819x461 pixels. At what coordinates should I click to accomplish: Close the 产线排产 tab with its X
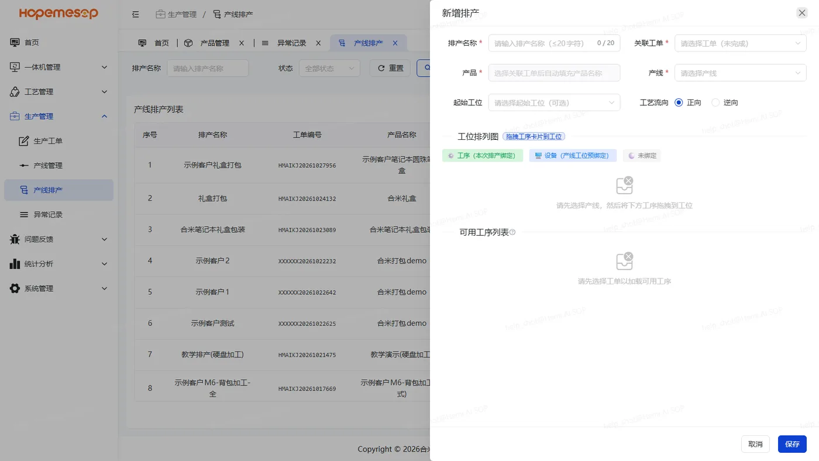pos(395,43)
